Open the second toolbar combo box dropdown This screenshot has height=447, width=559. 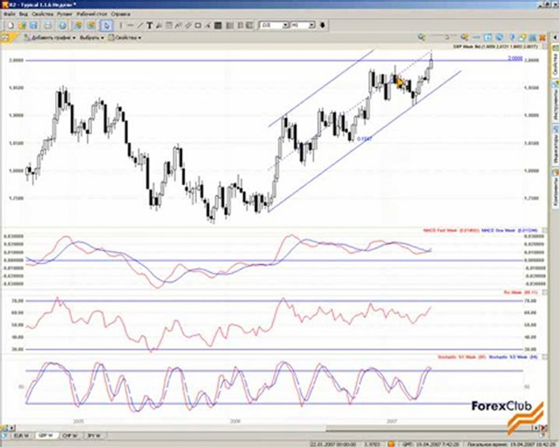click(312, 25)
